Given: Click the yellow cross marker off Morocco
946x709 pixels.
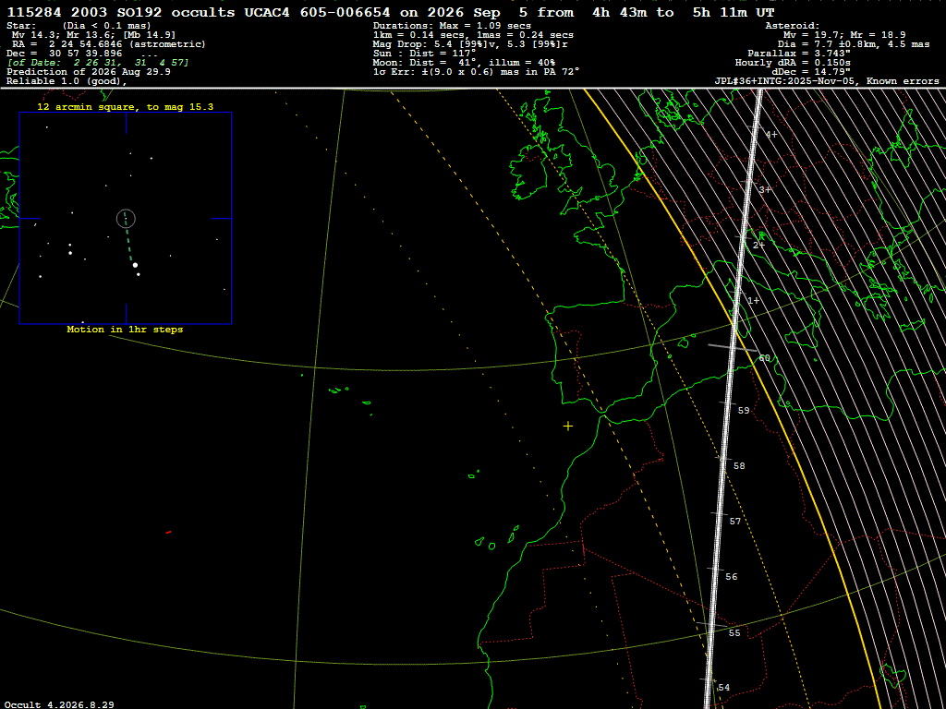Looking at the screenshot, I should (568, 427).
